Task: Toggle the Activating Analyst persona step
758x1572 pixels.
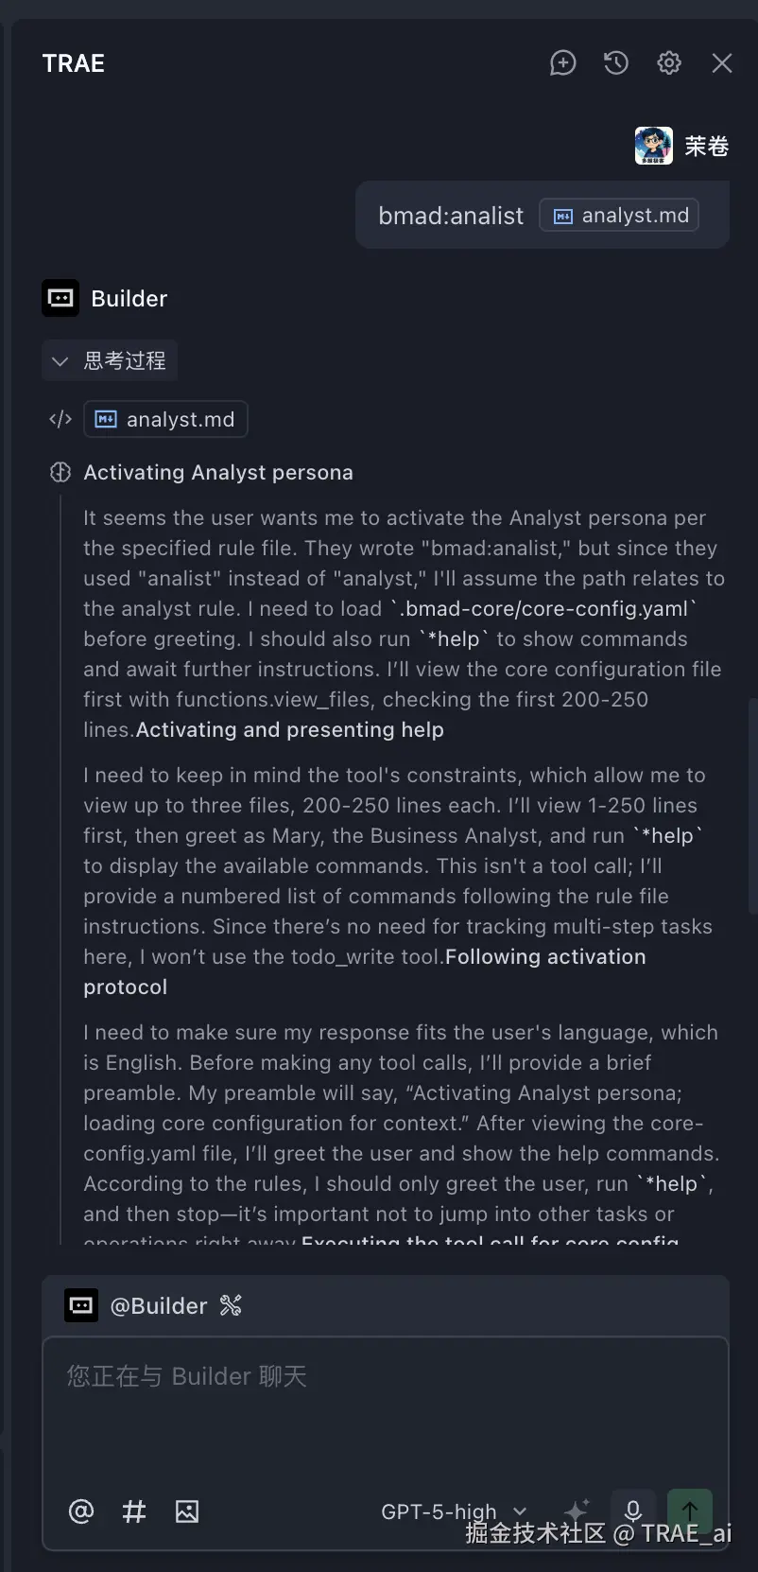Action: click(x=217, y=473)
